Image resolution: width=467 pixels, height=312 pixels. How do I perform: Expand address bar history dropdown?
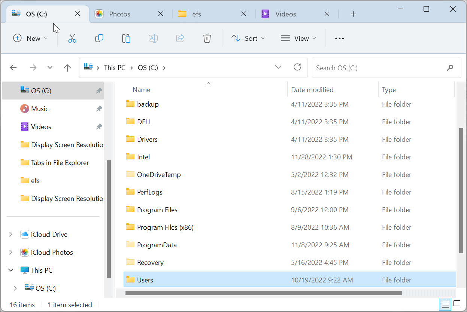pos(278,67)
